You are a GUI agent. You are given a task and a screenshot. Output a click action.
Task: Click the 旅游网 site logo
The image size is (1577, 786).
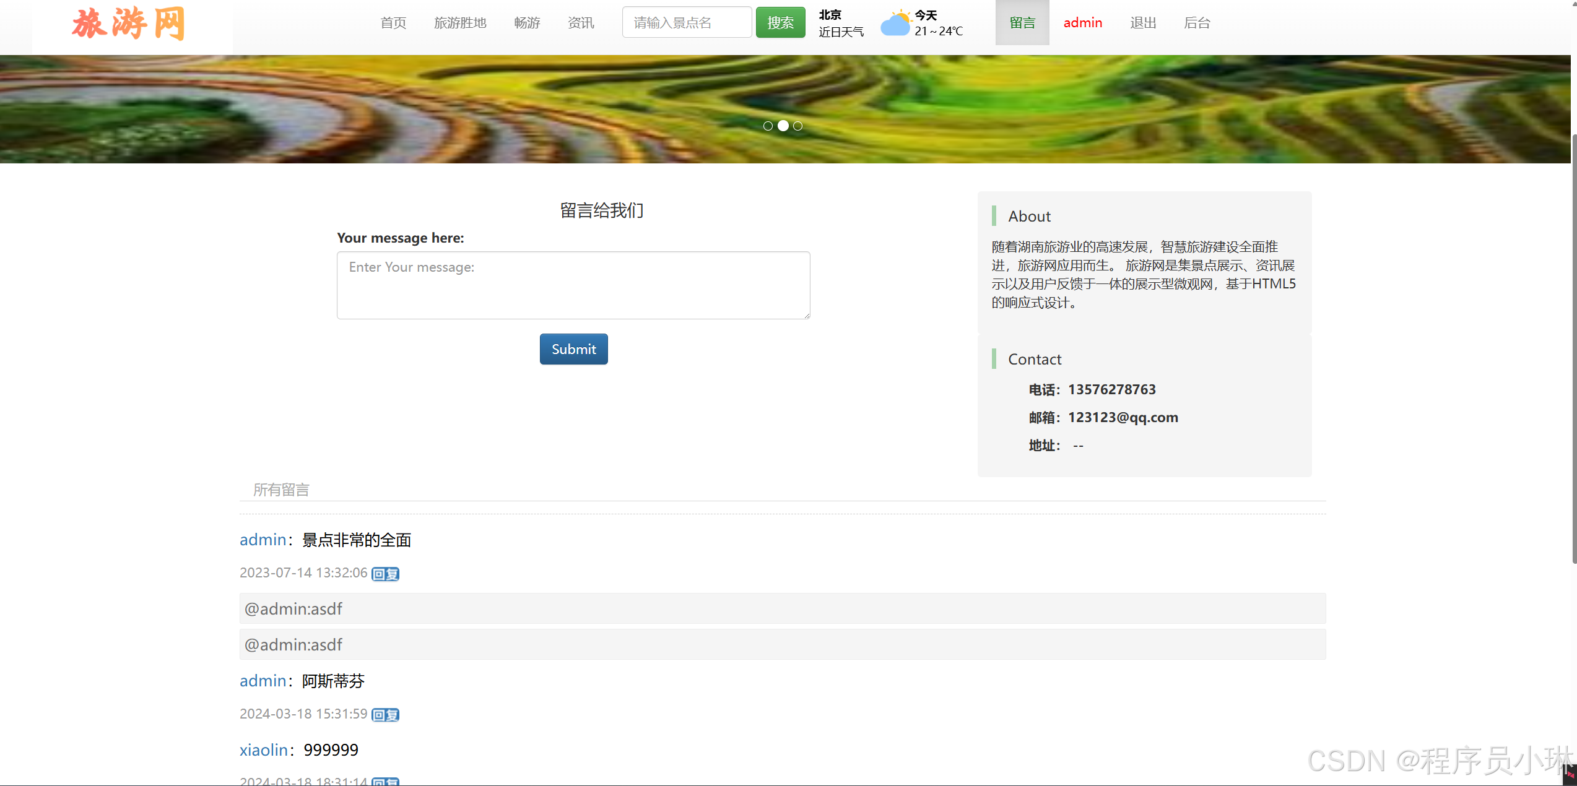pyautogui.click(x=129, y=24)
